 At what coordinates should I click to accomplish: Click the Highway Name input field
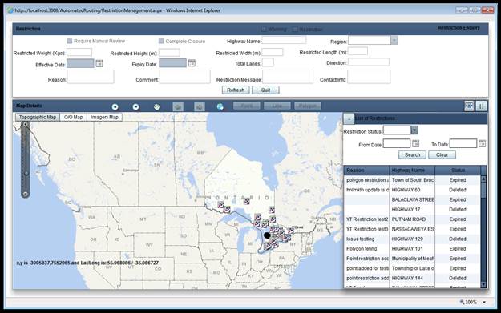pyautogui.click(x=284, y=40)
